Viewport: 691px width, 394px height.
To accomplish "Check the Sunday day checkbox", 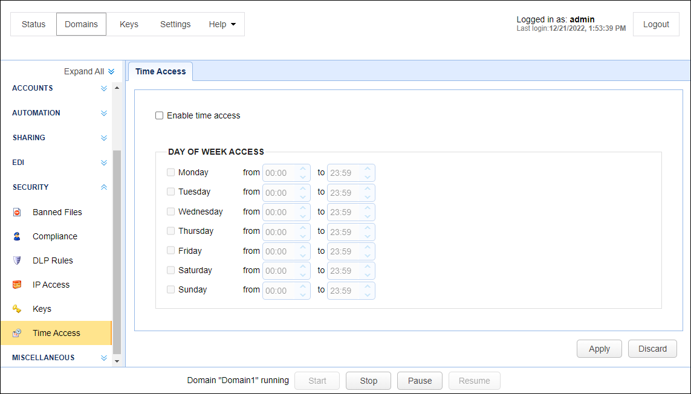I will click(x=171, y=289).
